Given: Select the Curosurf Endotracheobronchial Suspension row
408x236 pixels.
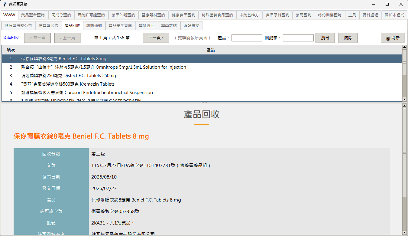Looking at the screenshot, I should coord(202,93).
